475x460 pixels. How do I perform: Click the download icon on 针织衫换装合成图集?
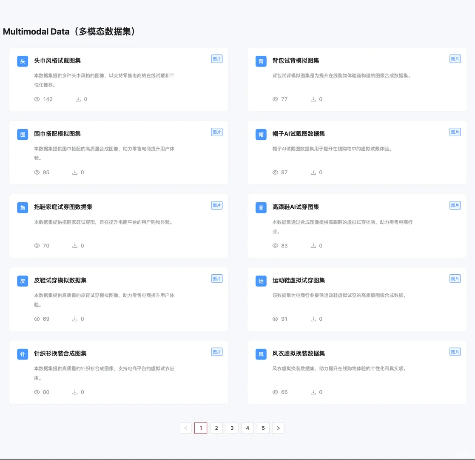76,392
